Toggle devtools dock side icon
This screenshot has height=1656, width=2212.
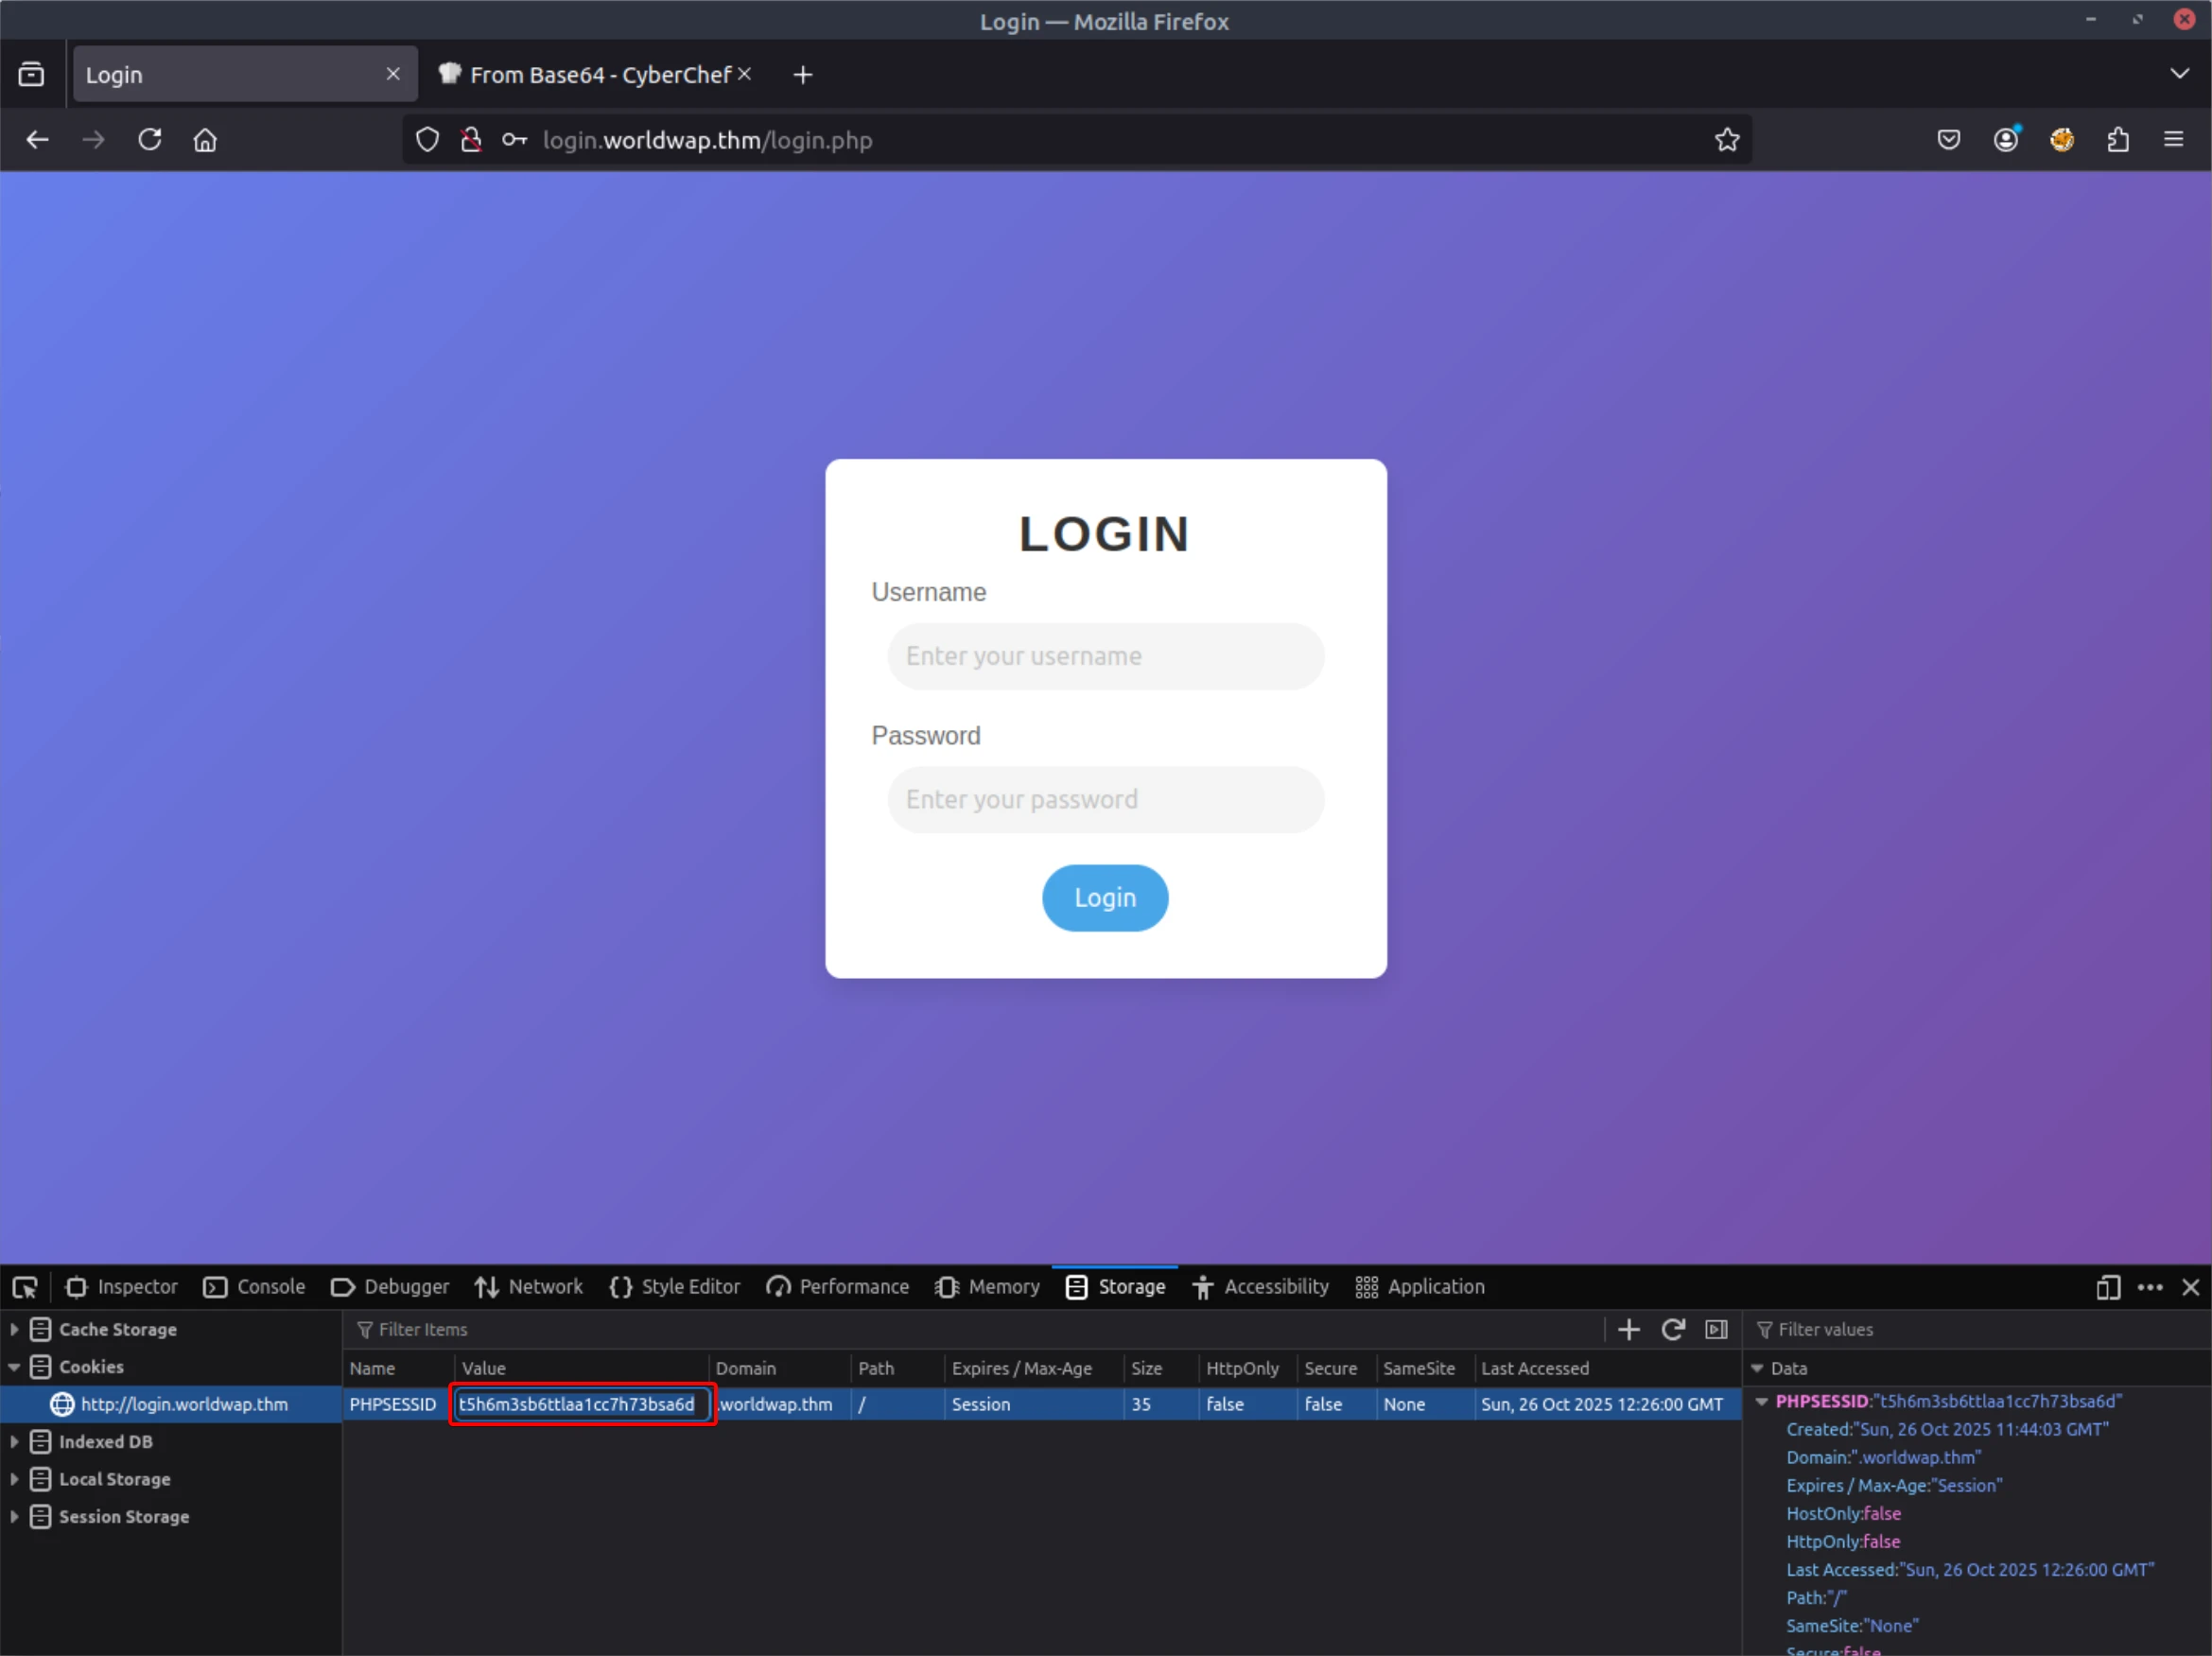pyautogui.click(x=2108, y=1287)
